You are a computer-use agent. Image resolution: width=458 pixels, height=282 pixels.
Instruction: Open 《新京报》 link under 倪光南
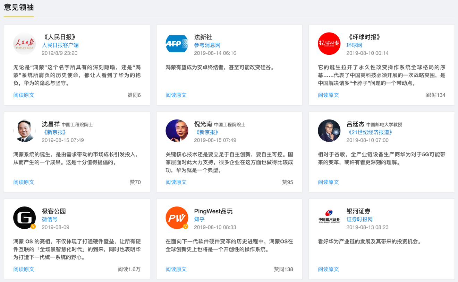[x=206, y=132]
